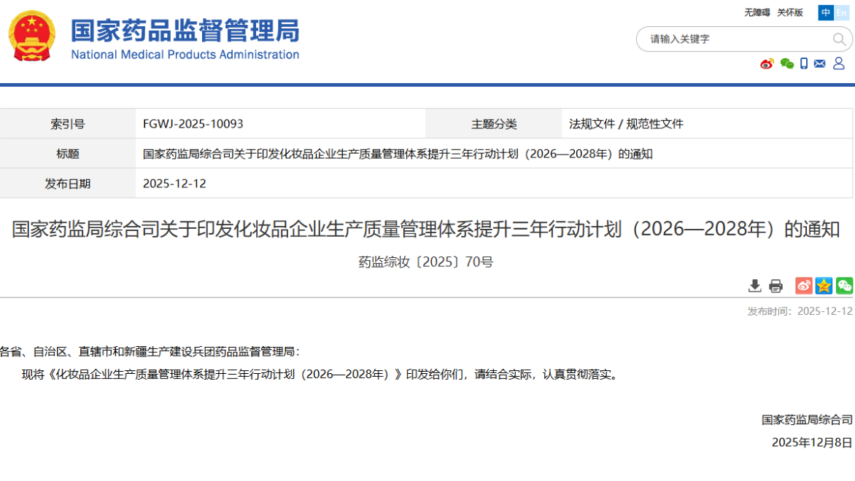The width and height of the screenshot is (855, 481).
Task: Share article to WeChat green icon
Action: point(844,286)
